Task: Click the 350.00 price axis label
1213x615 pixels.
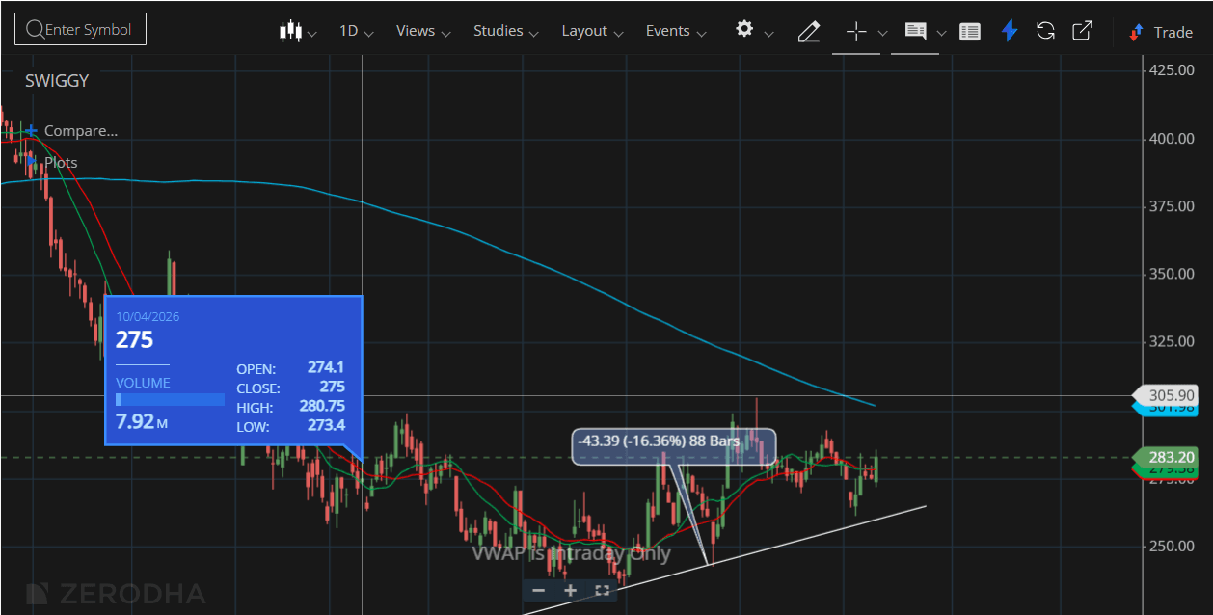Action: tap(1173, 275)
